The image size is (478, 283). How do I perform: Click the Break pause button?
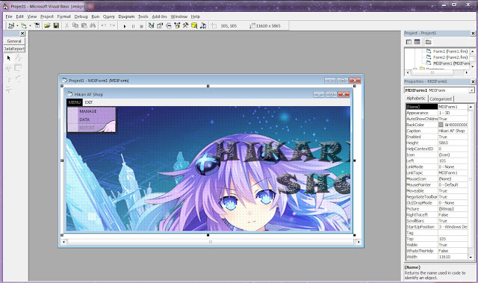[133, 26]
